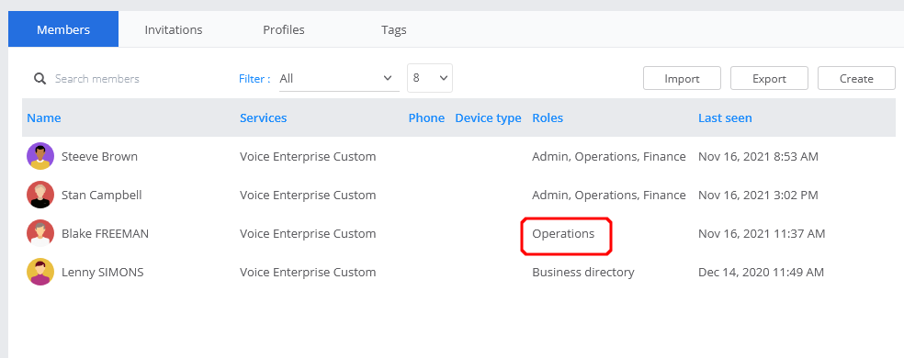Click Blake FREEMAN's Operations role
904x358 pixels.
[x=563, y=233]
